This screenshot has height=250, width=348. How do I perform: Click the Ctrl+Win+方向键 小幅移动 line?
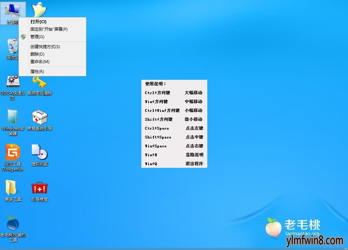(x=174, y=111)
